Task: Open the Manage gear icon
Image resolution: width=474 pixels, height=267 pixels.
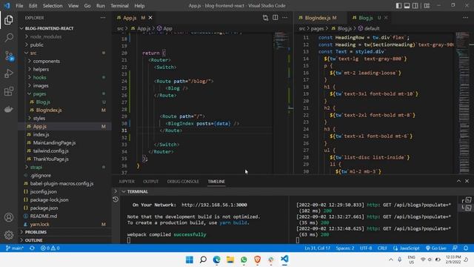Action: 9,235
